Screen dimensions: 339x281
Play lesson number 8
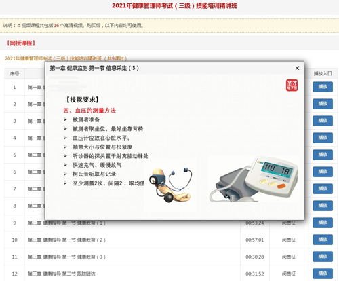tap(323, 206)
